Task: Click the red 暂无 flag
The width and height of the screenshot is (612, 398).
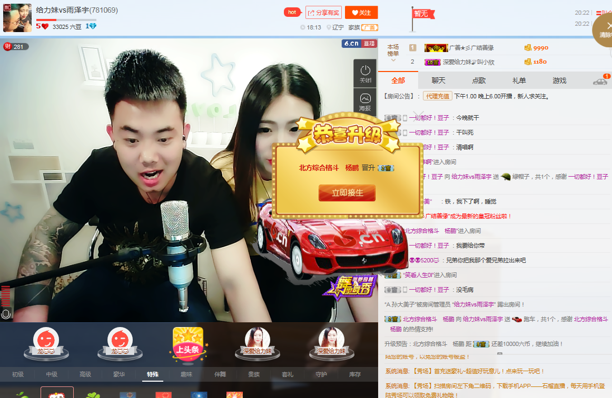Action: (422, 14)
